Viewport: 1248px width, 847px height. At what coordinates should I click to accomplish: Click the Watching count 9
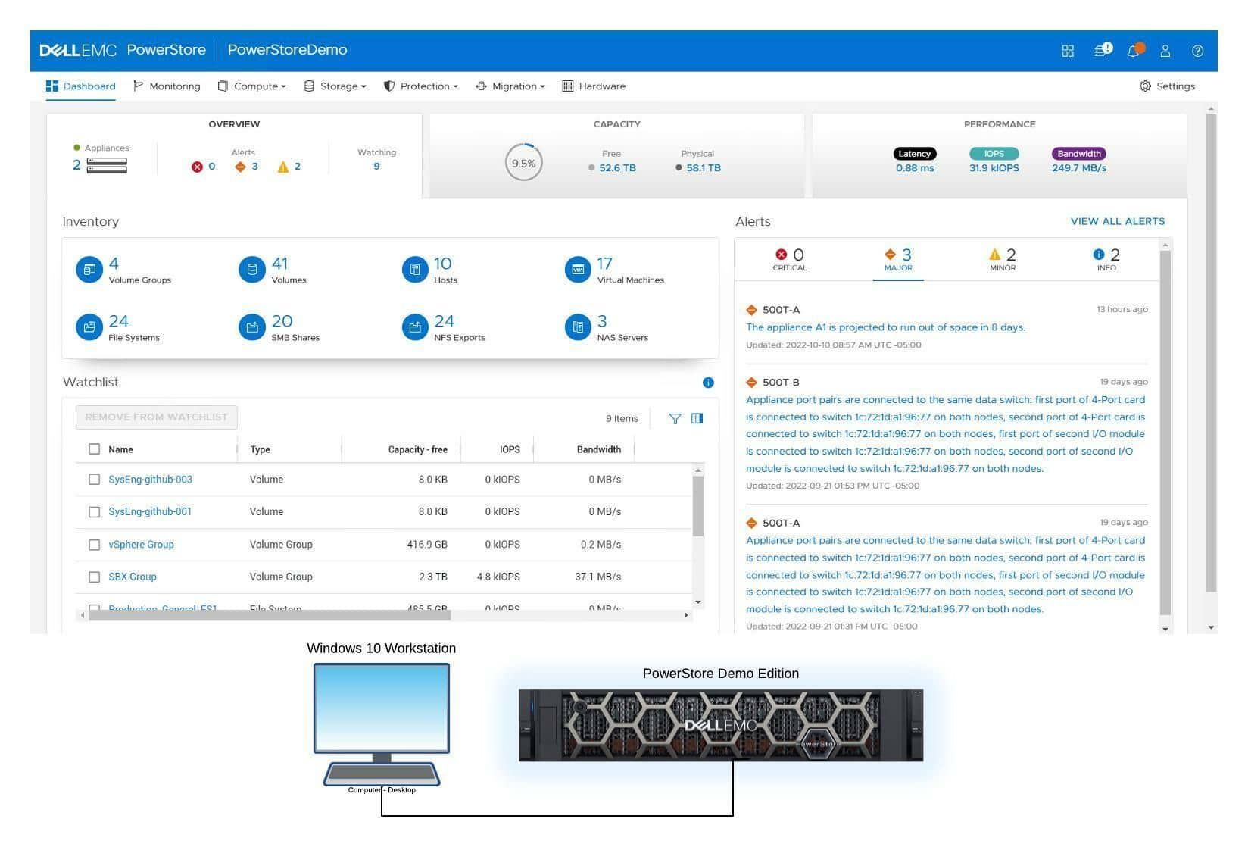click(x=376, y=167)
